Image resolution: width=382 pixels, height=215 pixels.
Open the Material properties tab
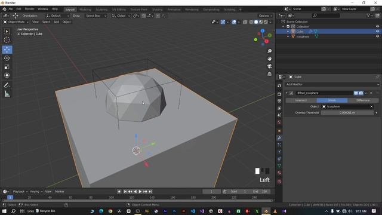(279, 173)
